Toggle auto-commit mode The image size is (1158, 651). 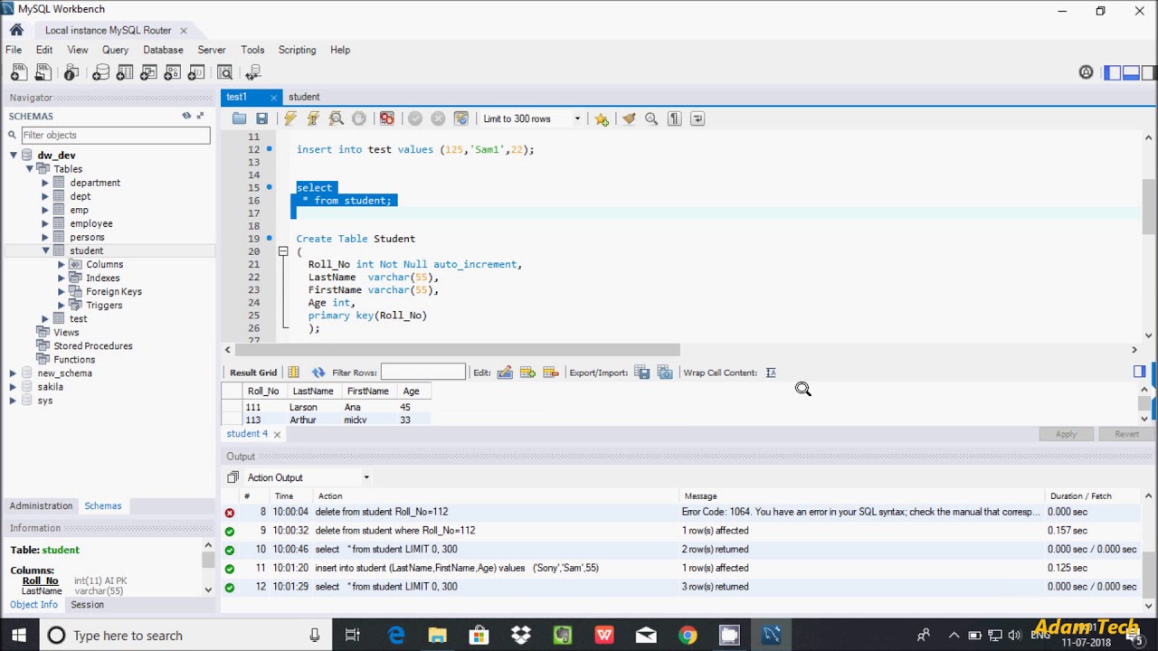point(461,118)
